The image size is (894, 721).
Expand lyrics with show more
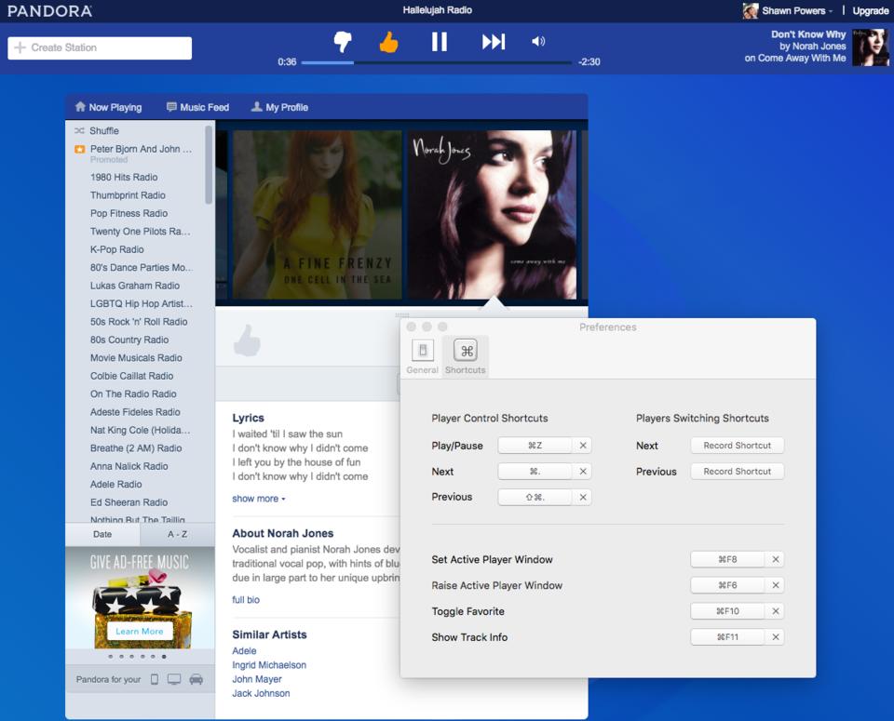[258, 499]
